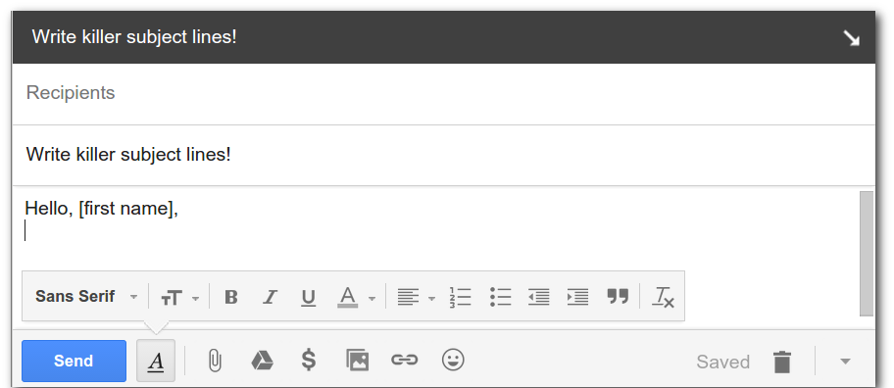Toggle underline formatting
Image resolution: width=894 pixels, height=388 pixels.
(x=309, y=298)
